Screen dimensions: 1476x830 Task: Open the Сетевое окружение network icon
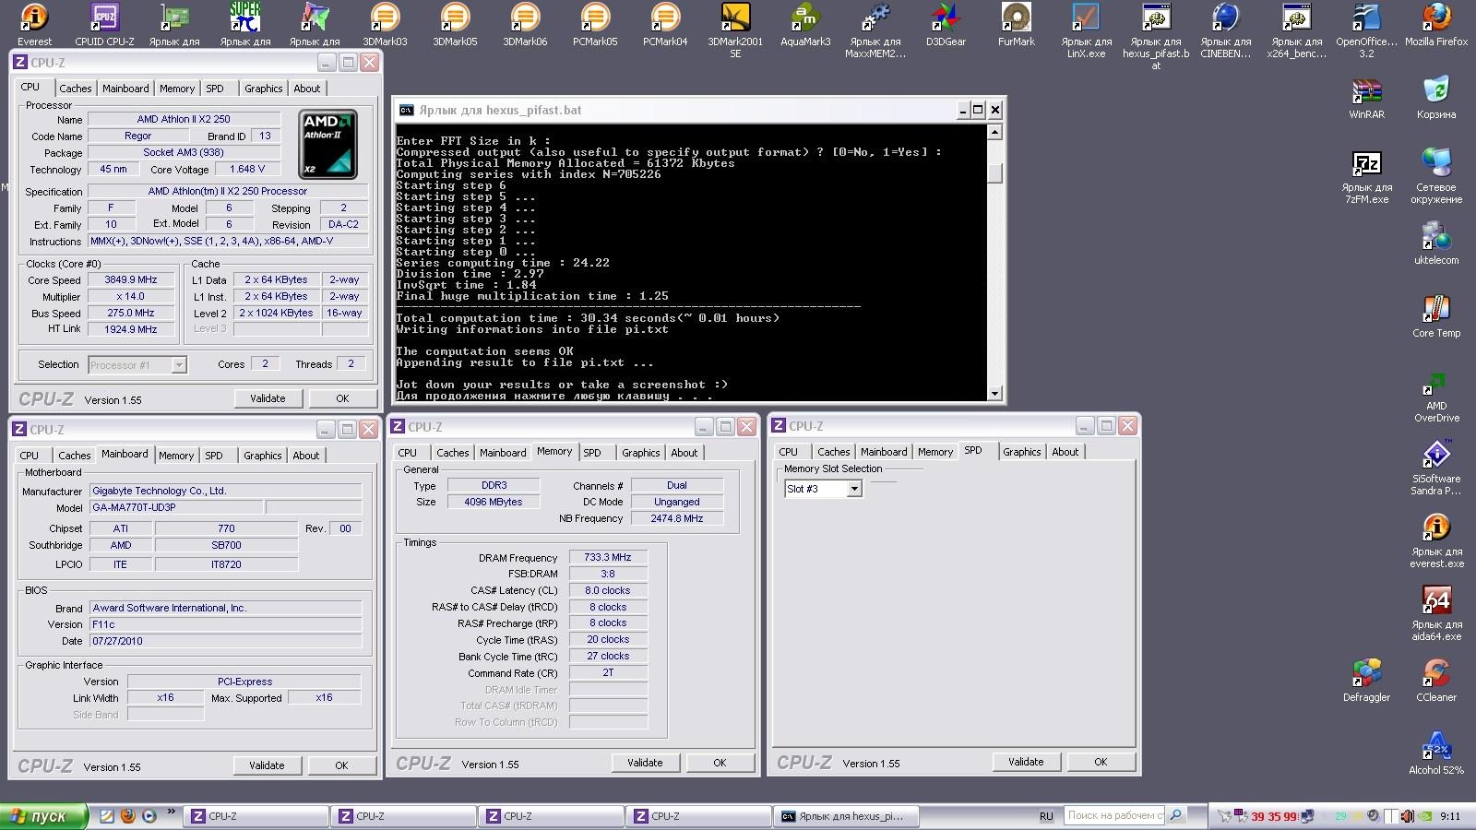1436,177
